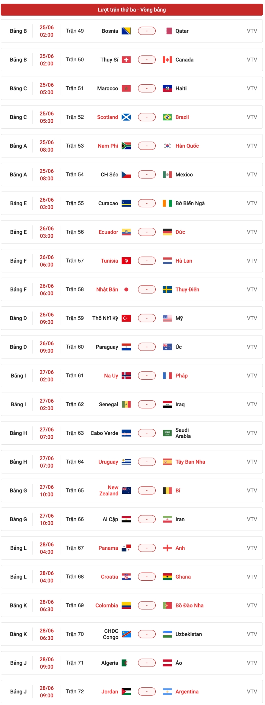Click the score box for Trận 49
The height and width of the screenshot is (705, 265).
coord(147,31)
